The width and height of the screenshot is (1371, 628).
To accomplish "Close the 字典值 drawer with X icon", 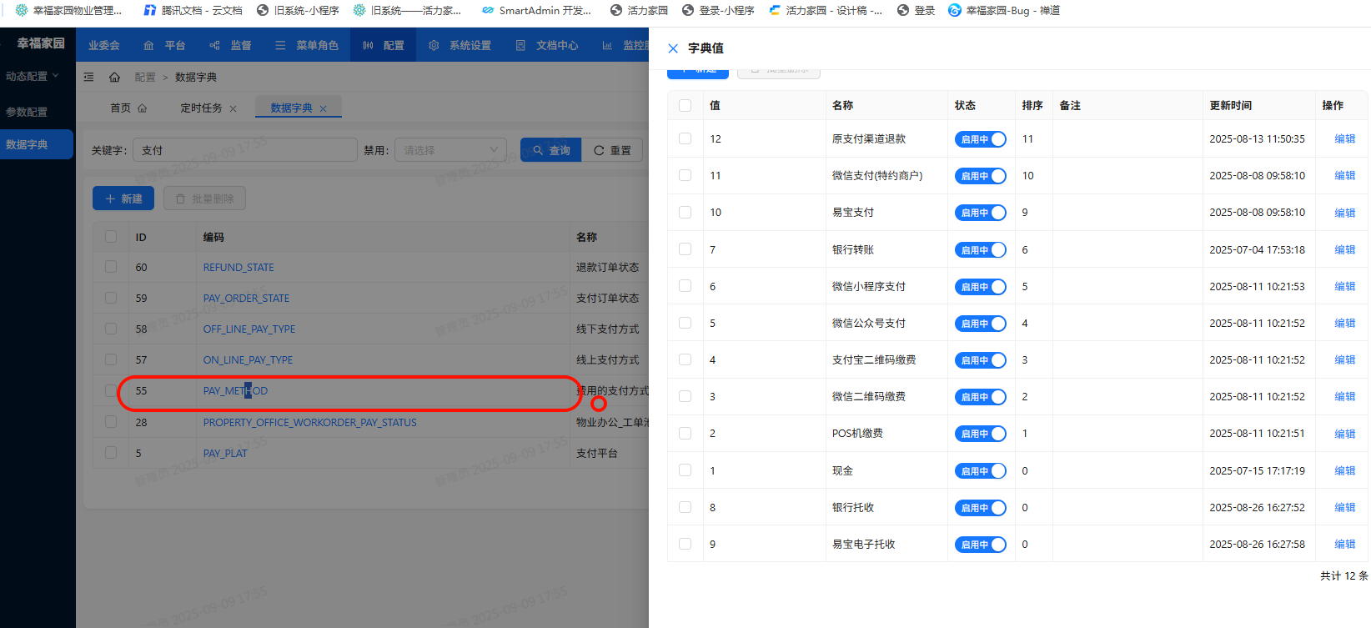I will [x=673, y=48].
